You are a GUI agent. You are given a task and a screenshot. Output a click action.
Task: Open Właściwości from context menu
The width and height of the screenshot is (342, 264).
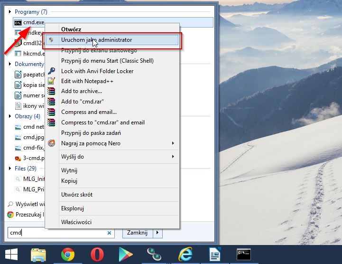coord(76,222)
